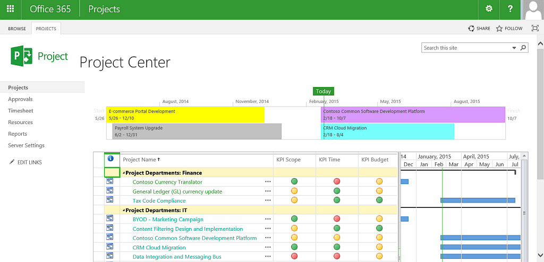Open Reports in the left navigation
Screen dimensions: 544x262
point(18,134)
